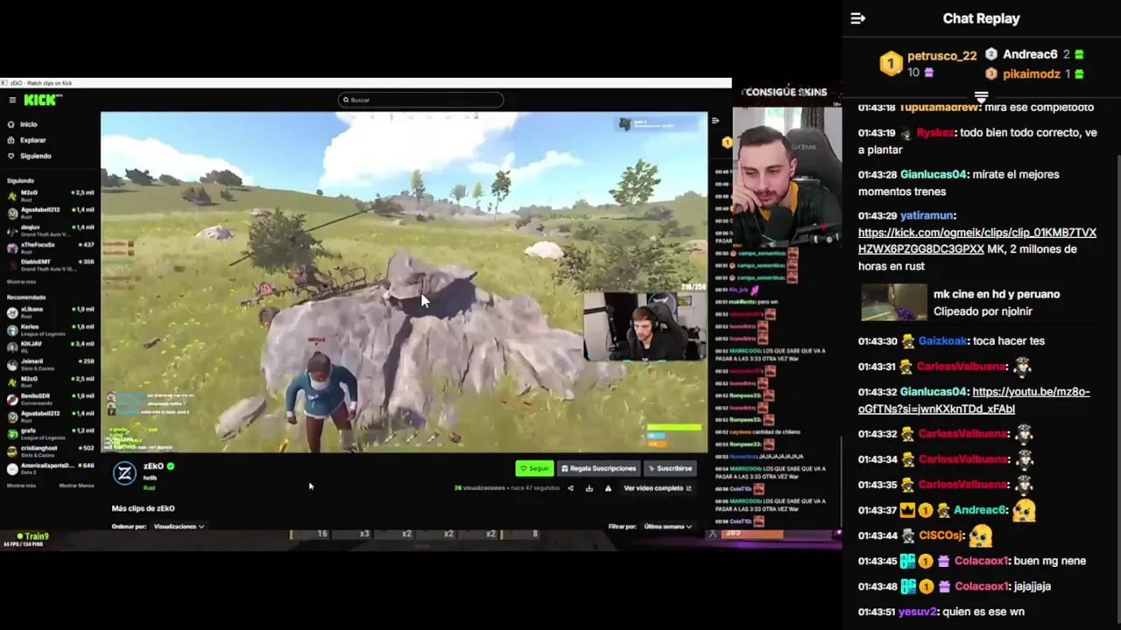Click Regala Suscripciones button
The height and width of the screenshot is (630, 1121).
[x=600, y=468]
